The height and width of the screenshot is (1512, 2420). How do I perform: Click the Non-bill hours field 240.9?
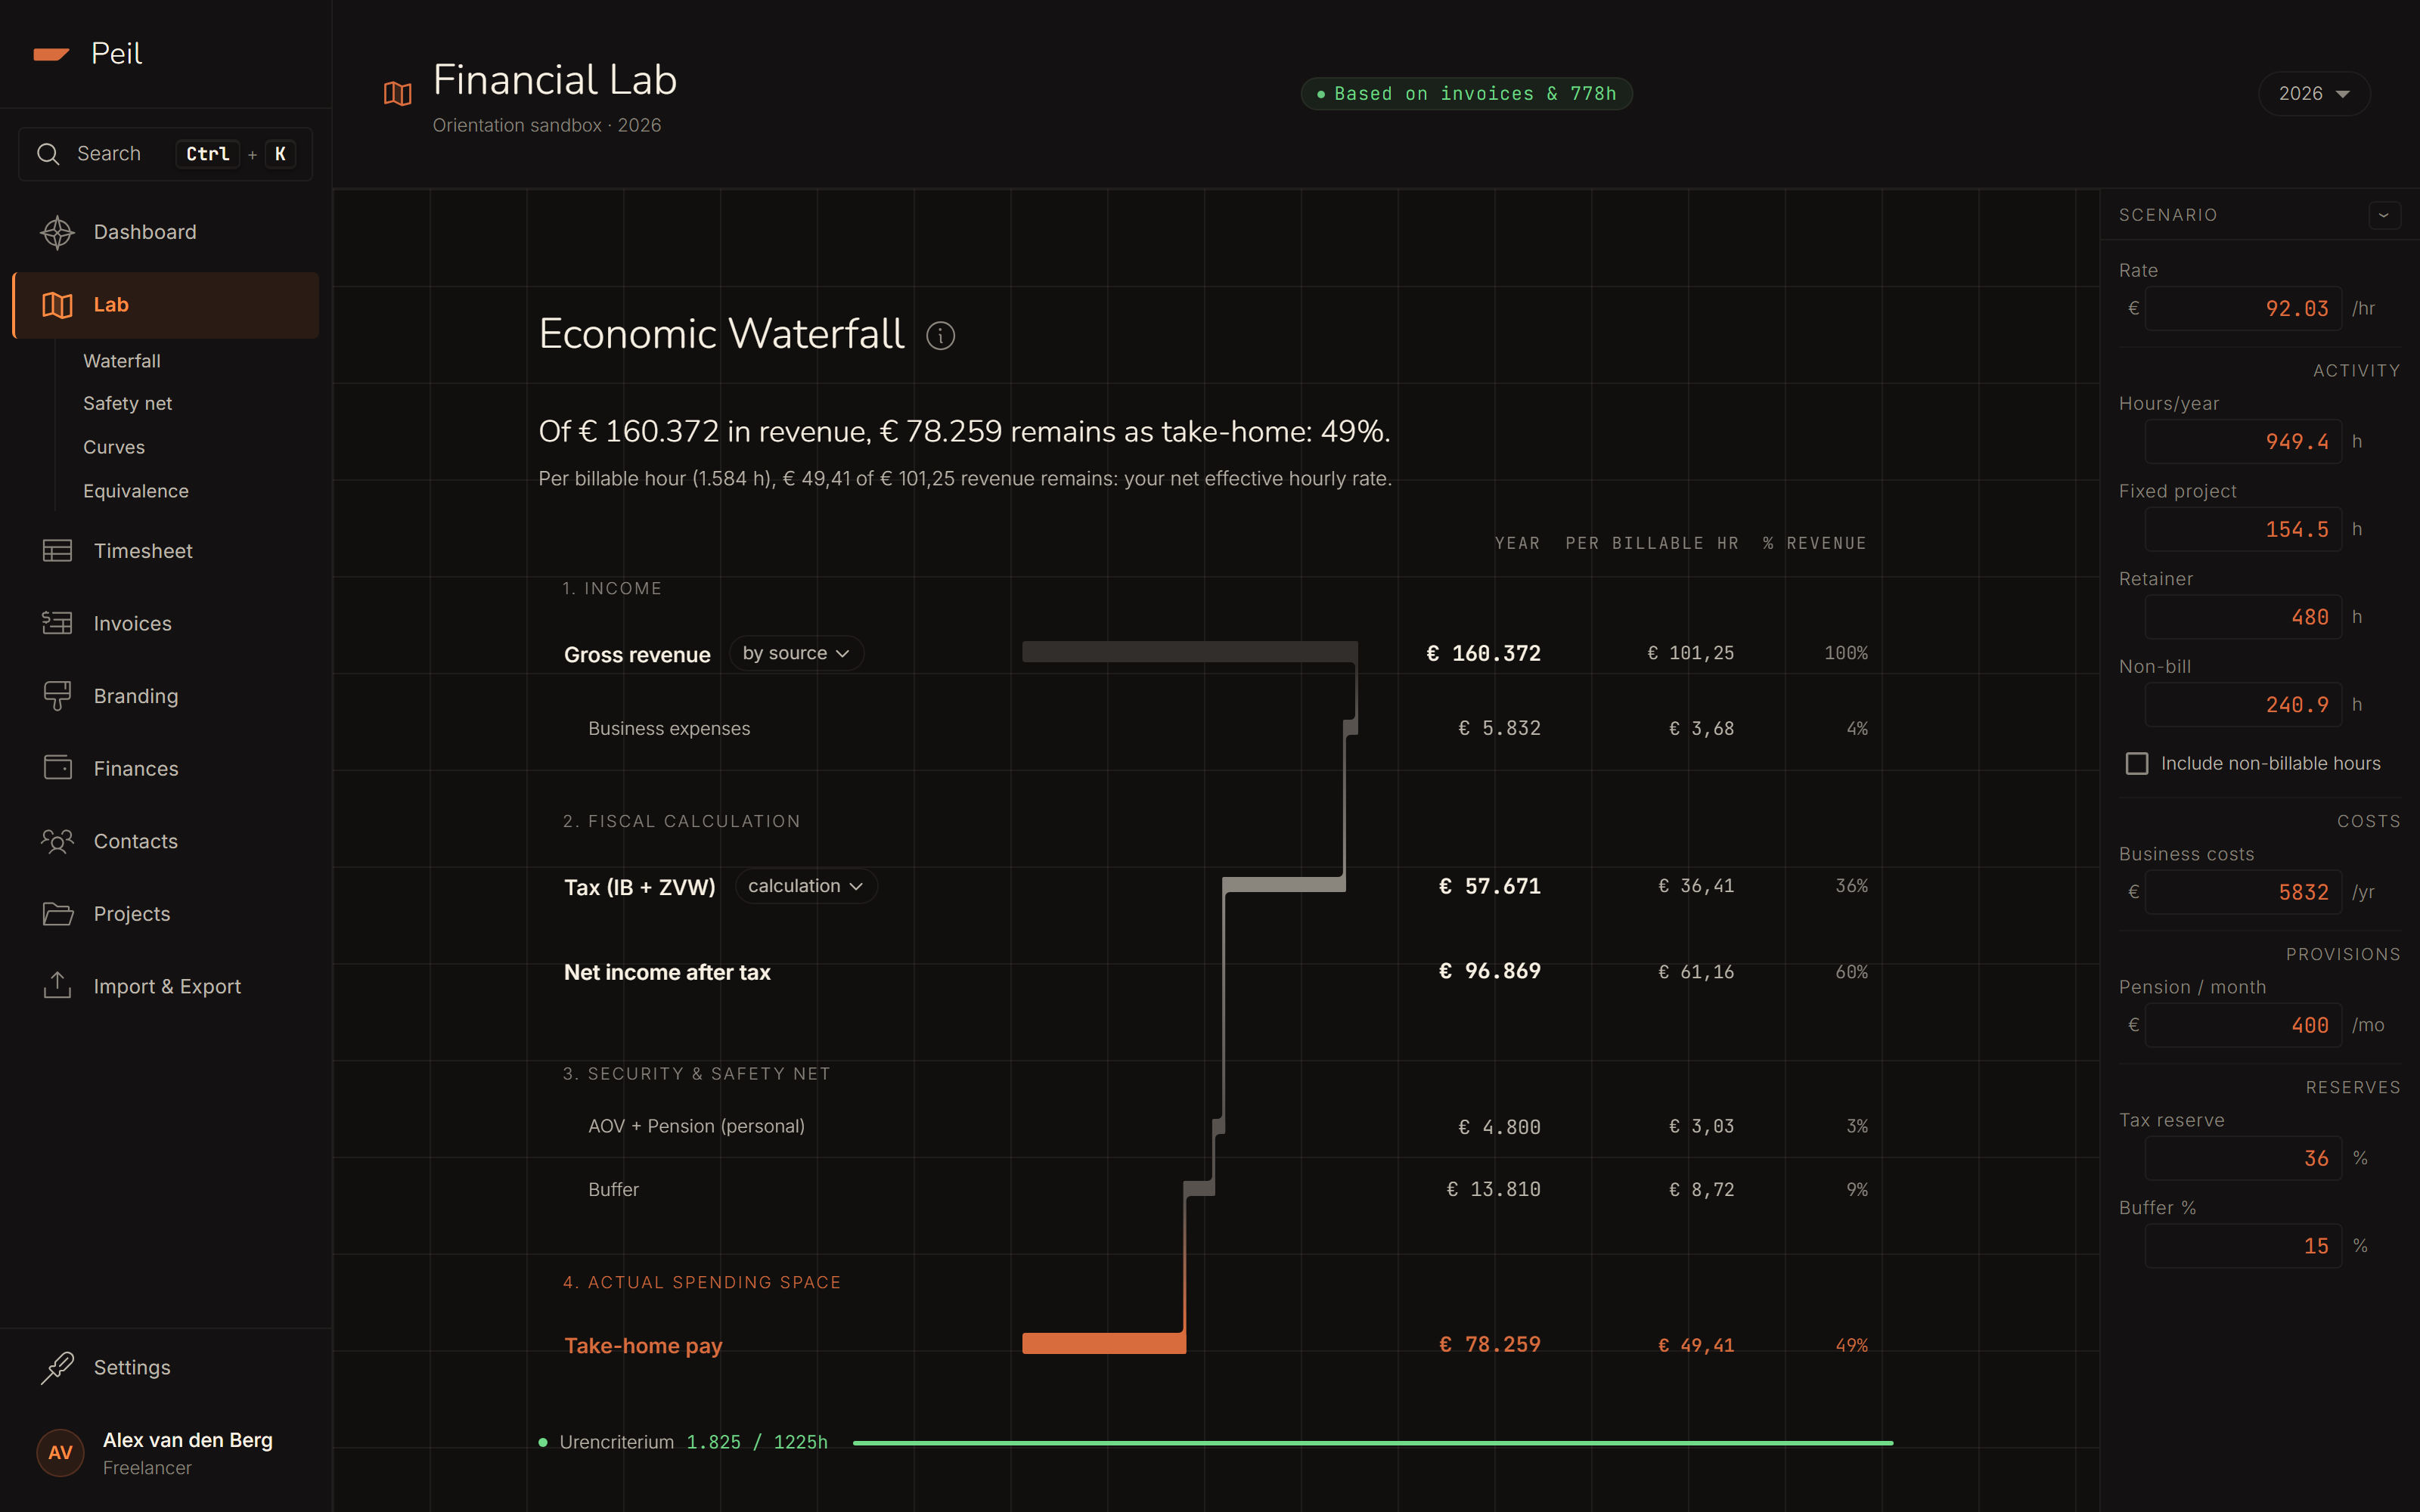[2243, 705]
